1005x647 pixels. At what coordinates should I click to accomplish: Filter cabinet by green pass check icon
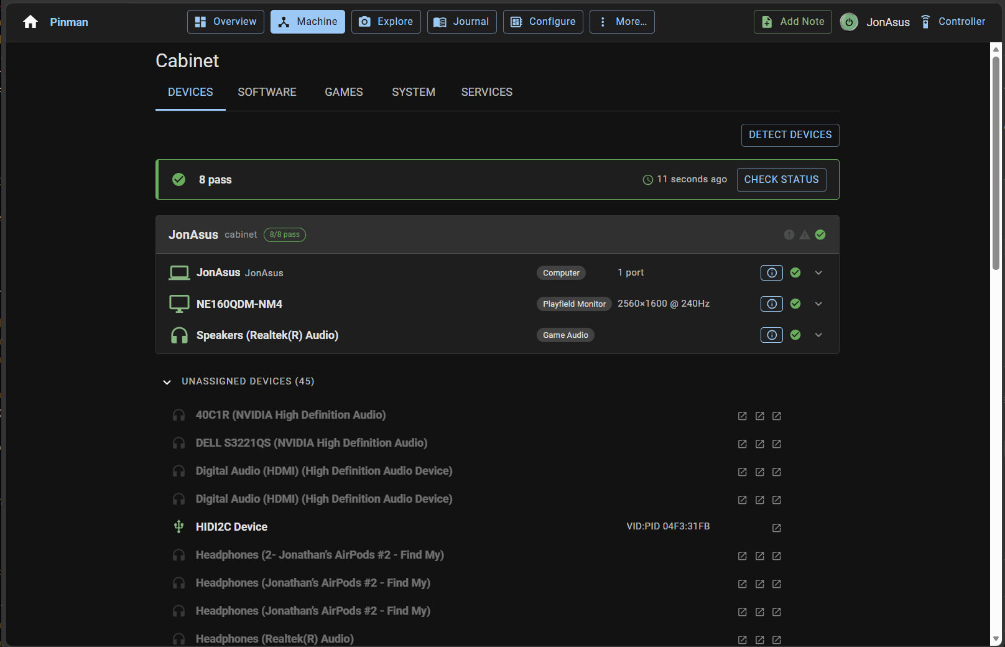[820, 235]
